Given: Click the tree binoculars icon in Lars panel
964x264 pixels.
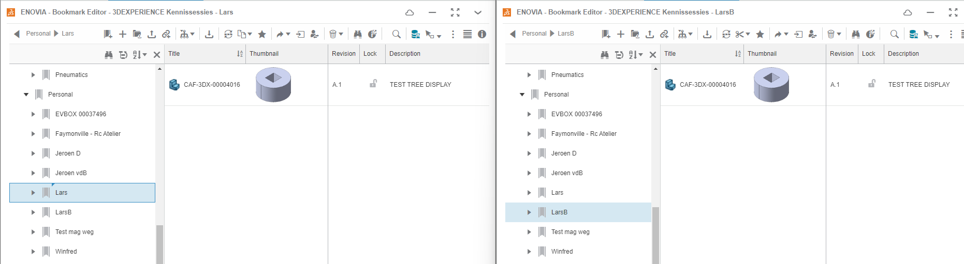Looking at the screenshot, I should [x=109, y=54].
